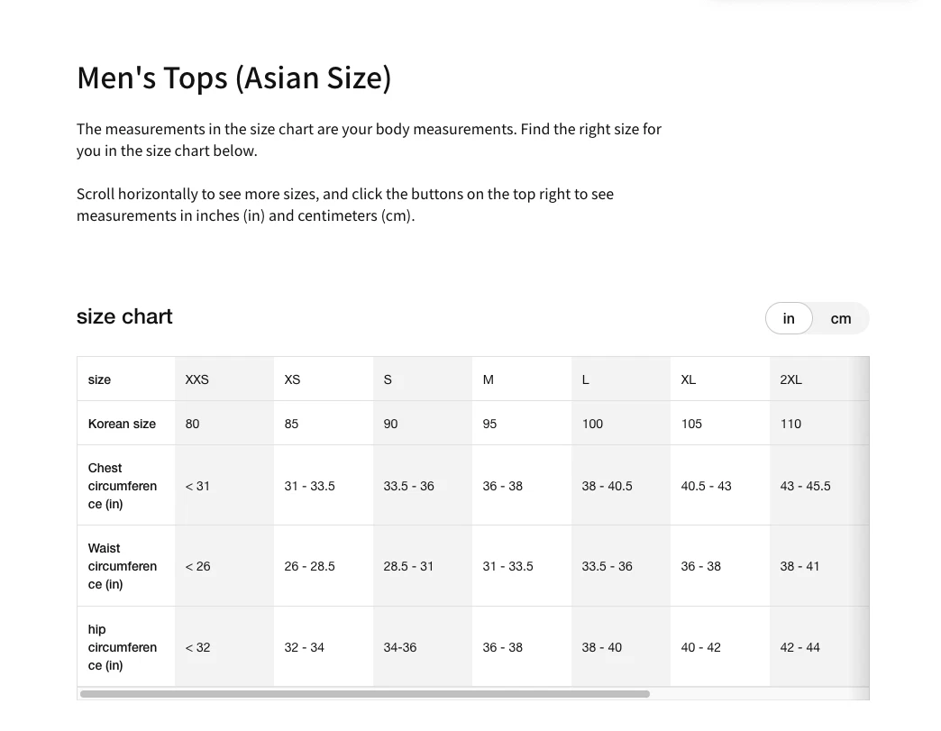Click the Korean size 100 cell
The image size is (941, 731).
(592, 424)
